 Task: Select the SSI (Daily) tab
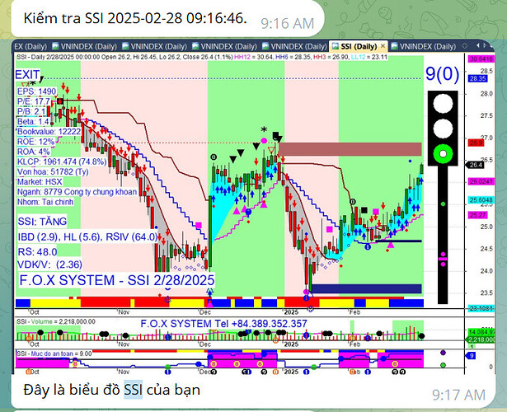359,46
